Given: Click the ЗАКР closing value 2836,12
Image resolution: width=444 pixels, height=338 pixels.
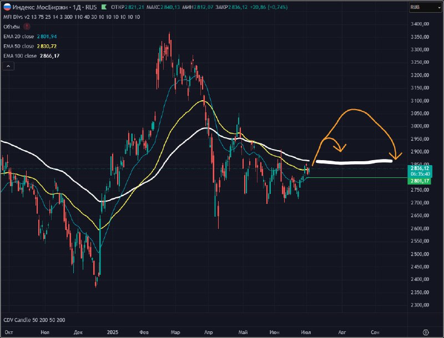Looking at the screenshot, I should 238,7.
